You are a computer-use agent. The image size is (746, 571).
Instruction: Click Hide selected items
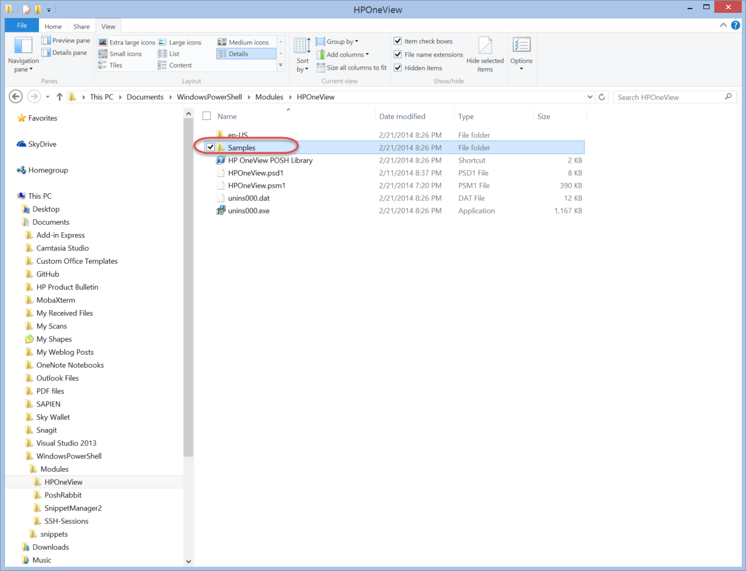click(x=485, y=54)
